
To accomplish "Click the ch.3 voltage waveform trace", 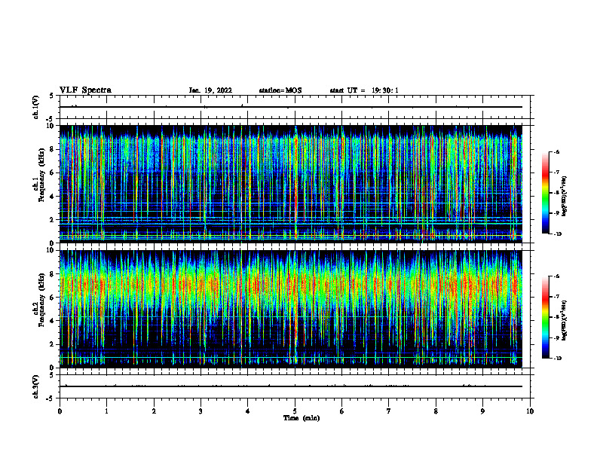I will point(291,386).
